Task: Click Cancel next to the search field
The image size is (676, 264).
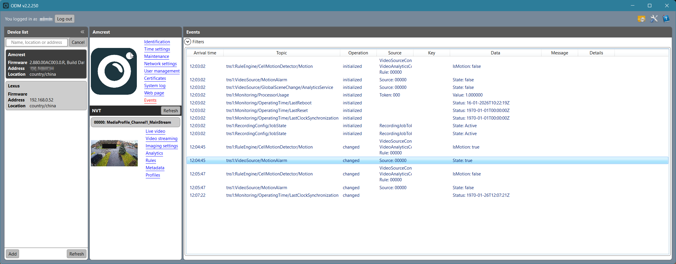Action: pos(78,42)
